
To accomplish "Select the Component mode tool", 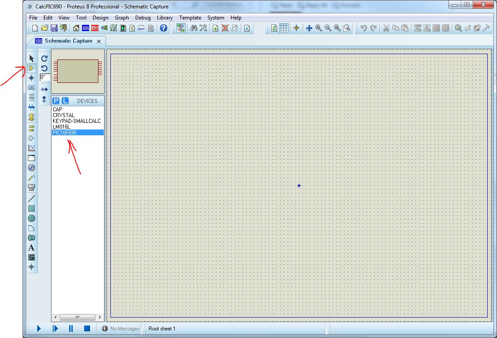I will click(31, 68).
